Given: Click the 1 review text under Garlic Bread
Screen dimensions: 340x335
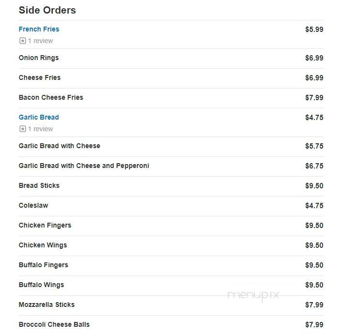Looking at the screenshot, I should [x=40, y=129].
